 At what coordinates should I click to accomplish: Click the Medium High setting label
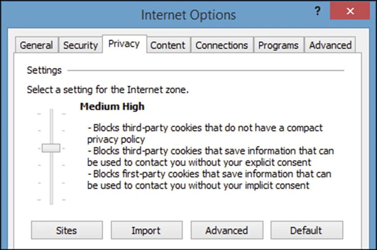pos(112,106)
